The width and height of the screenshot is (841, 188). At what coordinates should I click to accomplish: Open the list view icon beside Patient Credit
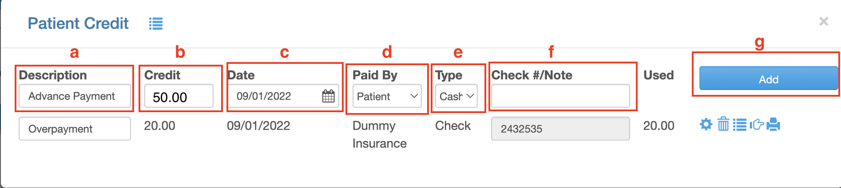(156, 23)
